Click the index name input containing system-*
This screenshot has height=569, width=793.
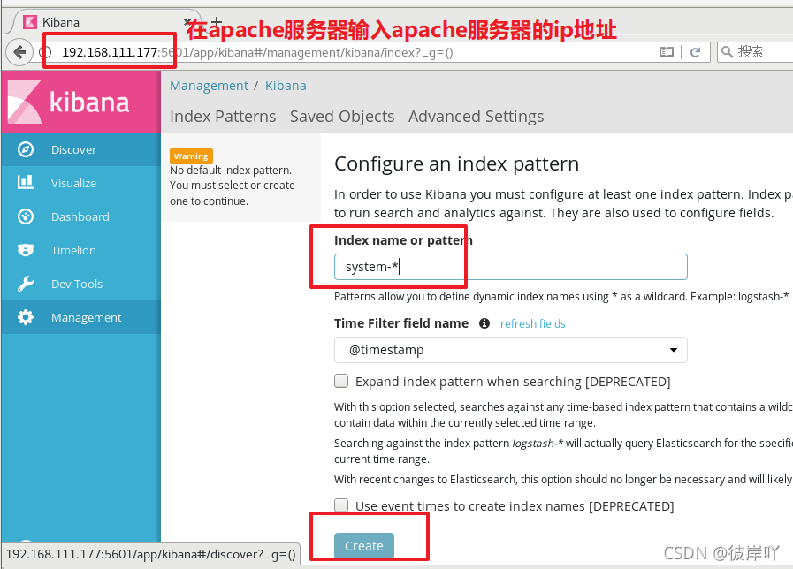[x=510, y=267]
